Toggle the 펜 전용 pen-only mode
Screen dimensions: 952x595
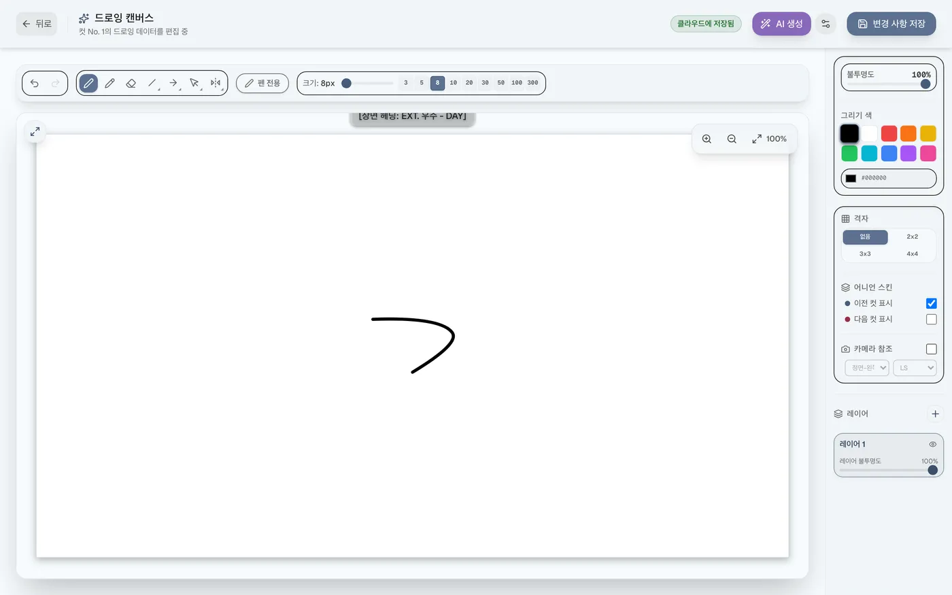coord(262,83)
